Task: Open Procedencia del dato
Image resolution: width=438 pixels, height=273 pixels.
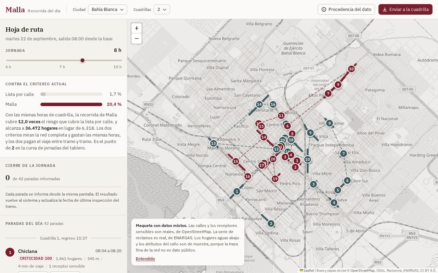Action: pyautogui.click(x=346, y=10)
